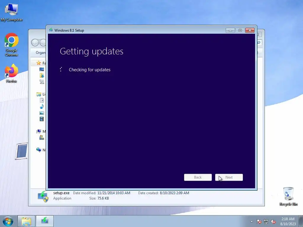Screen dimensions: 303x227
Task: Click the Windows Start orb
Action: coord(8,221)
